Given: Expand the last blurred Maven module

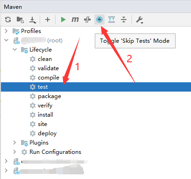Looking at the screenshot, I should [6, 171].
